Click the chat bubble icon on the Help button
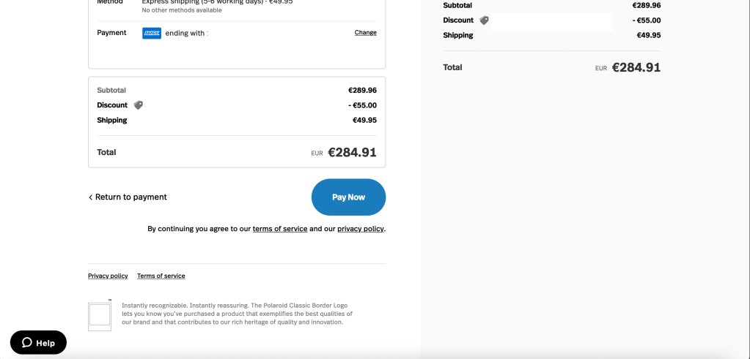 click(27, 342)
